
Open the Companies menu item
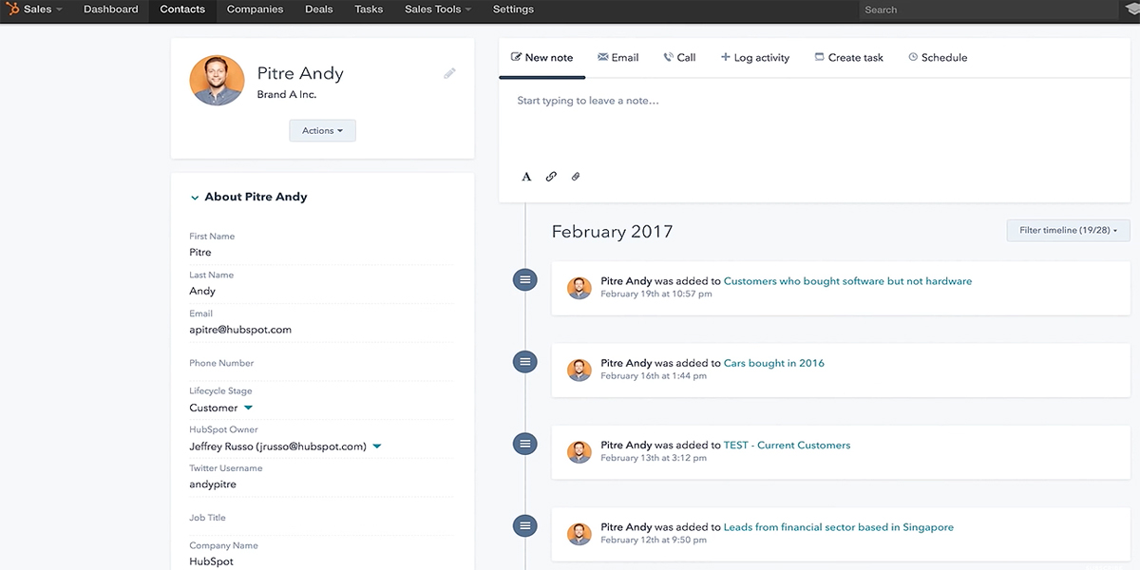pyautogui.click(x=255, y=9)
